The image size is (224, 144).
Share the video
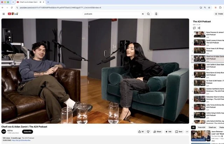pyautogui.click(x=157, y=131)
